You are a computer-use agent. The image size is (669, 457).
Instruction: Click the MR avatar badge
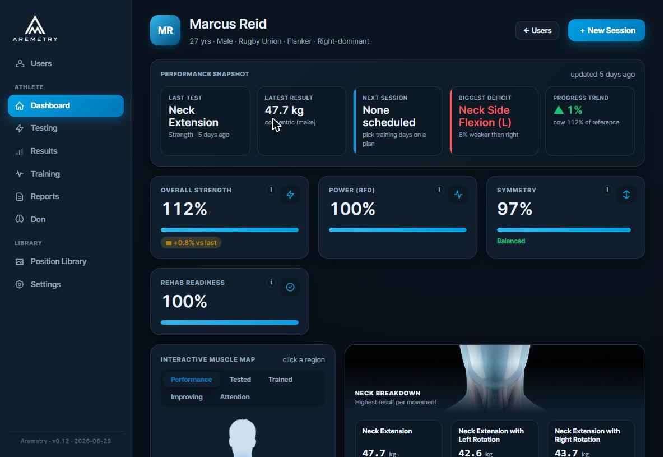(x=165, y=30)
